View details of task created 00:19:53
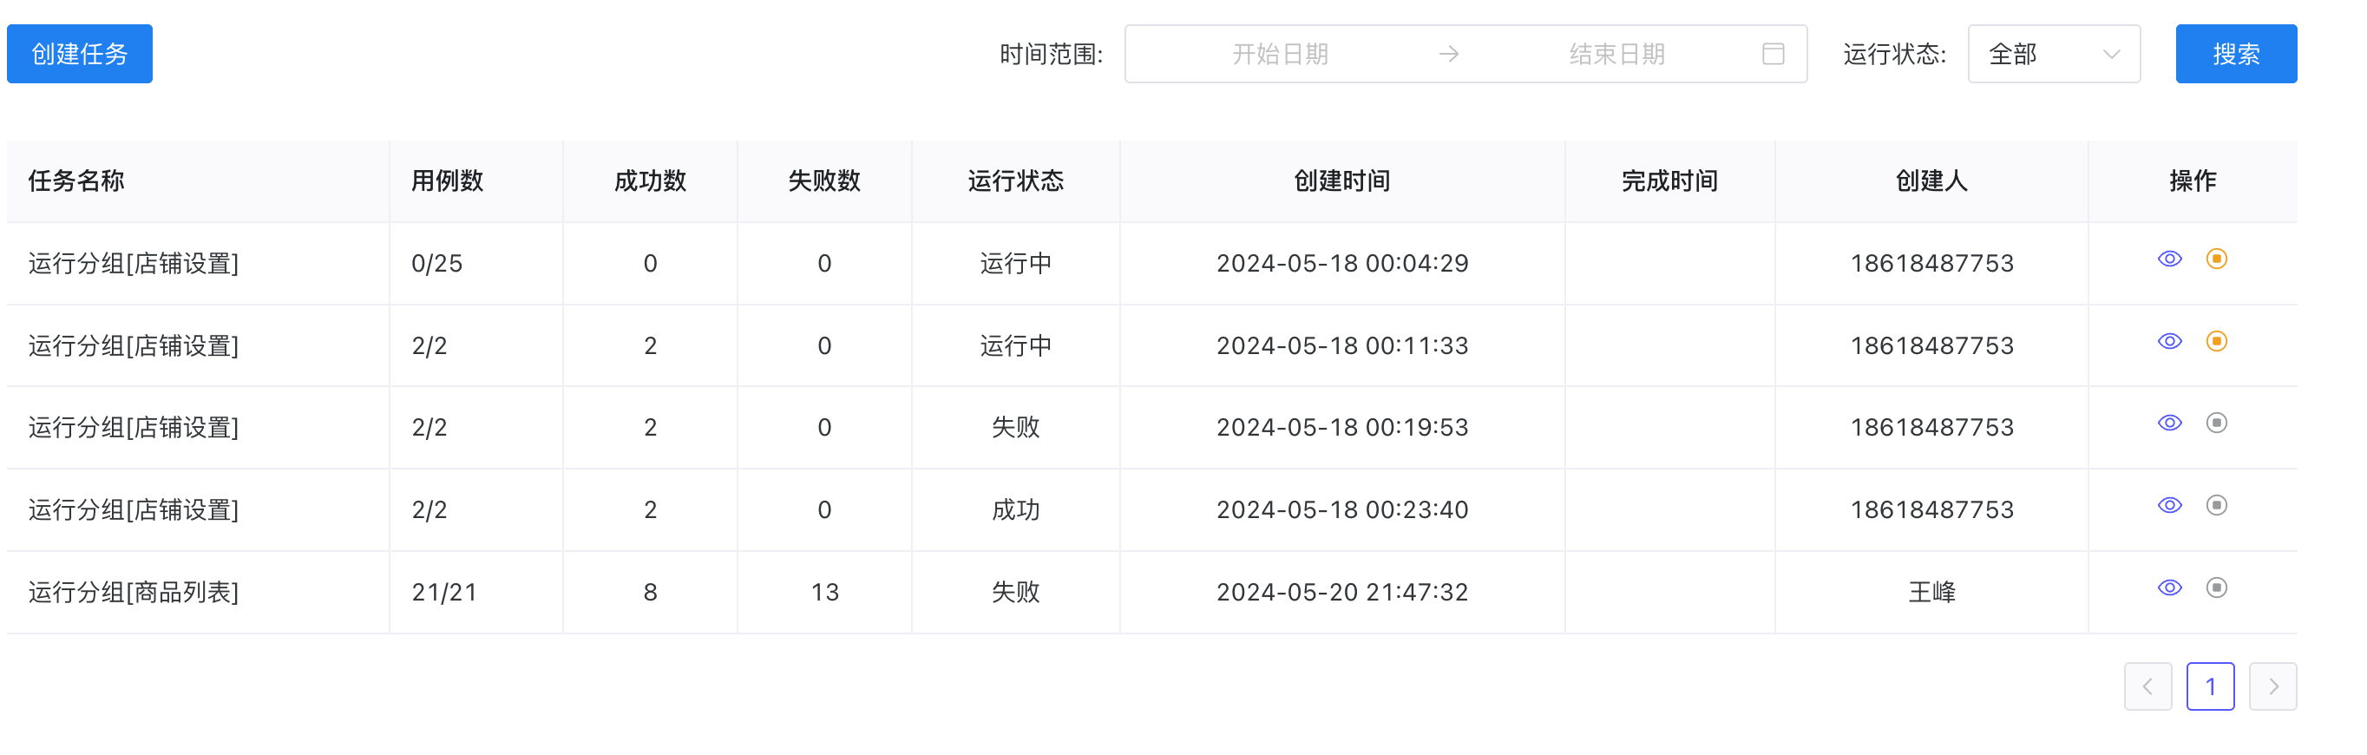2367x755 pixels. (x=2169, y=423)
